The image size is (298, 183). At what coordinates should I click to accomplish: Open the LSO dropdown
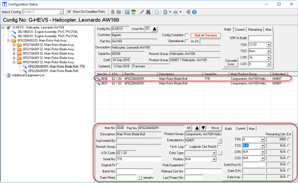tap(269, 64)
